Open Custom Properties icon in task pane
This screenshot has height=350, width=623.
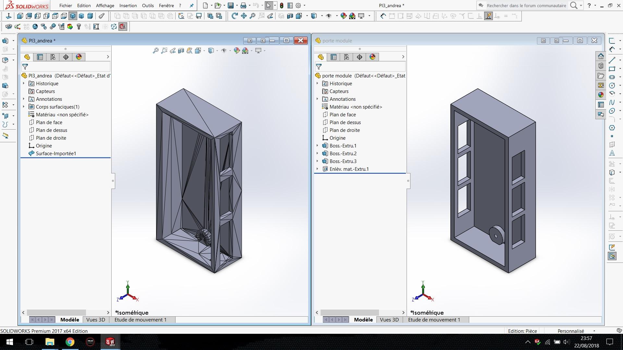click(x=601, y=104)
